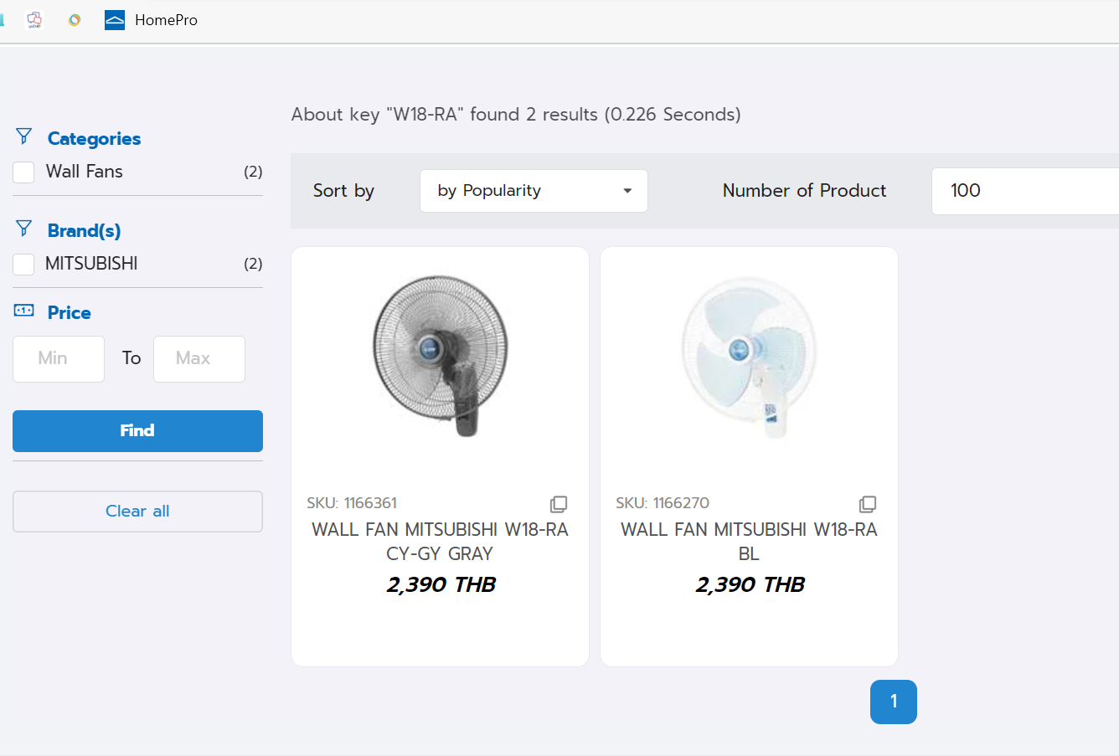Image resolution: width=1119 pixels, height=756 pixels.
Task: Click the 2,390 THB price of gray fan
Action: click(441, 584)
